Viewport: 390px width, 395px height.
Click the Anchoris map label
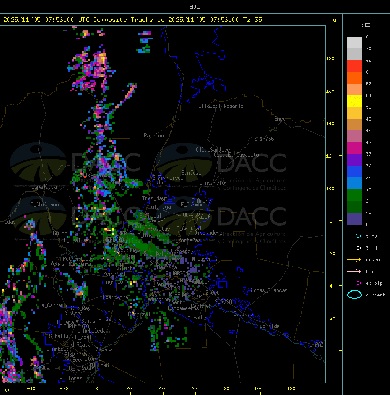tap(110, 319)
